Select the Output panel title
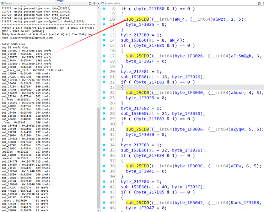The height and width of the screenshot is (212, 264). point(8,3)
